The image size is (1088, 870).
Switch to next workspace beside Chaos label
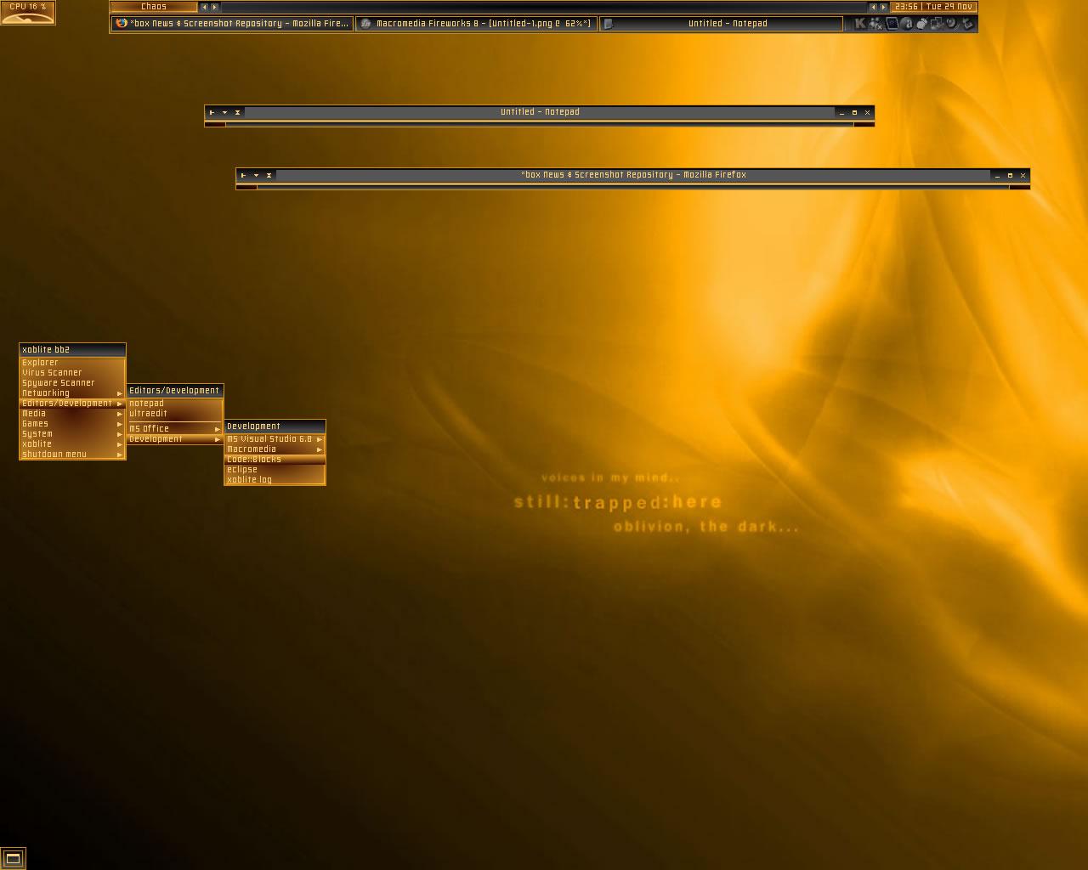[x=215, y=7]
